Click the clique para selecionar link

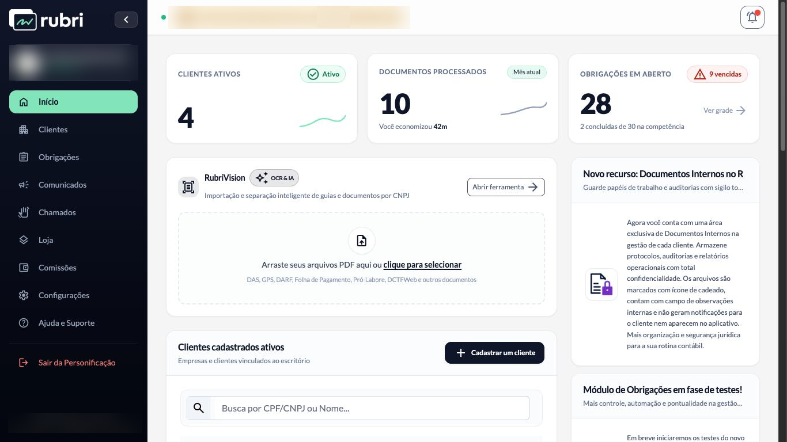tap(422, 265)
